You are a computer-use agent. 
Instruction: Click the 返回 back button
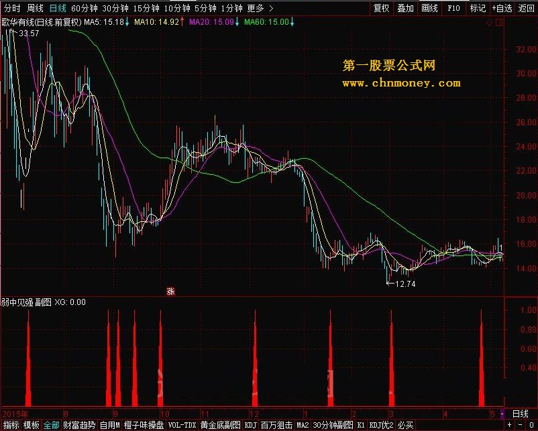coord(526,8)
